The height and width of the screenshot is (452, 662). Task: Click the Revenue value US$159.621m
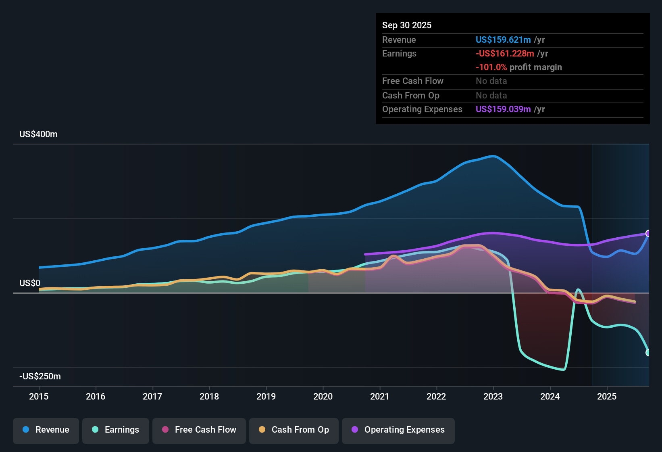point(503,40)
